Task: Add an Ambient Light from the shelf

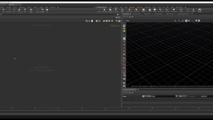Action: pos(174,10)
